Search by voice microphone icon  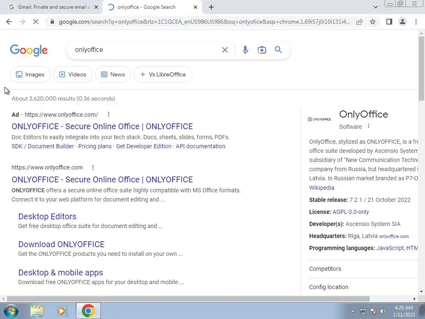tap(245, 50)
